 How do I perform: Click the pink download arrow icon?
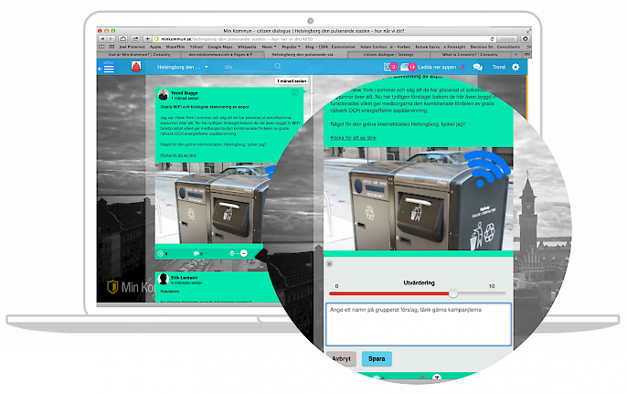coord(462,67)
